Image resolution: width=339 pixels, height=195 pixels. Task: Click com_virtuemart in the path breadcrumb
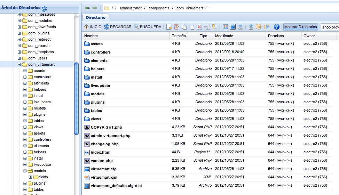190,8
